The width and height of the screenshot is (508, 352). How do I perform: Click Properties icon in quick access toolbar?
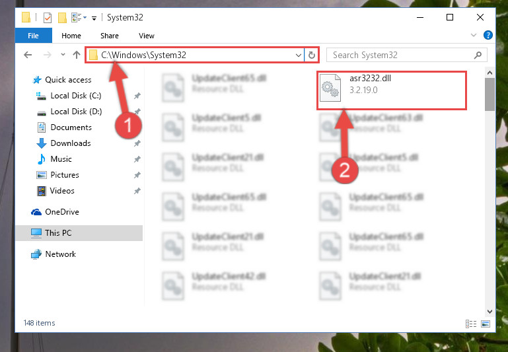click(x=48, y=17)
